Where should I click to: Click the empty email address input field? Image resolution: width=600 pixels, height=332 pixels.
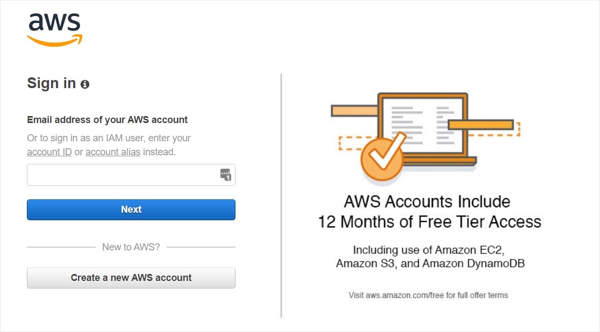coord(118,175)
